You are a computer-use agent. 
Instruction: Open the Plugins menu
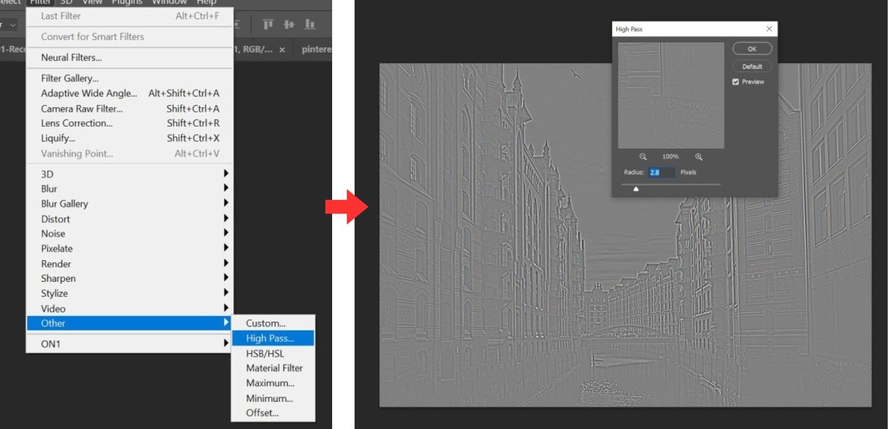(127, 2)
